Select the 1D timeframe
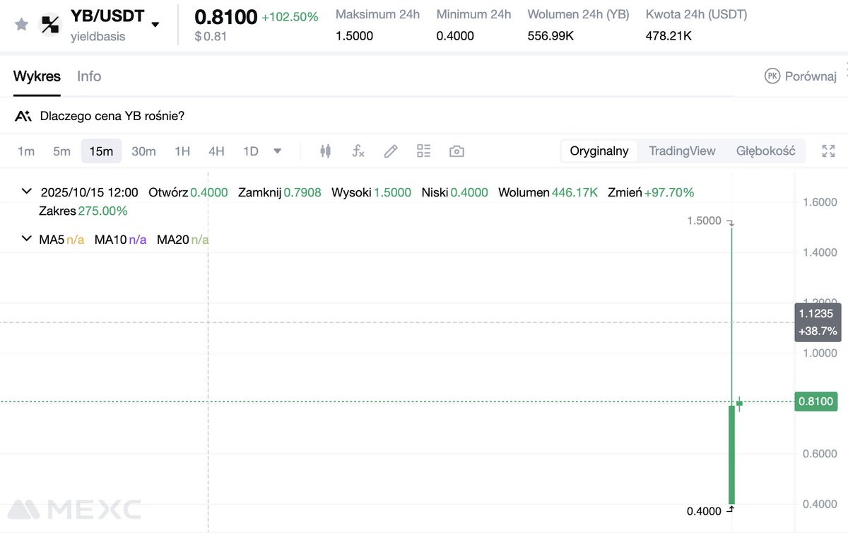 [251, 151]
